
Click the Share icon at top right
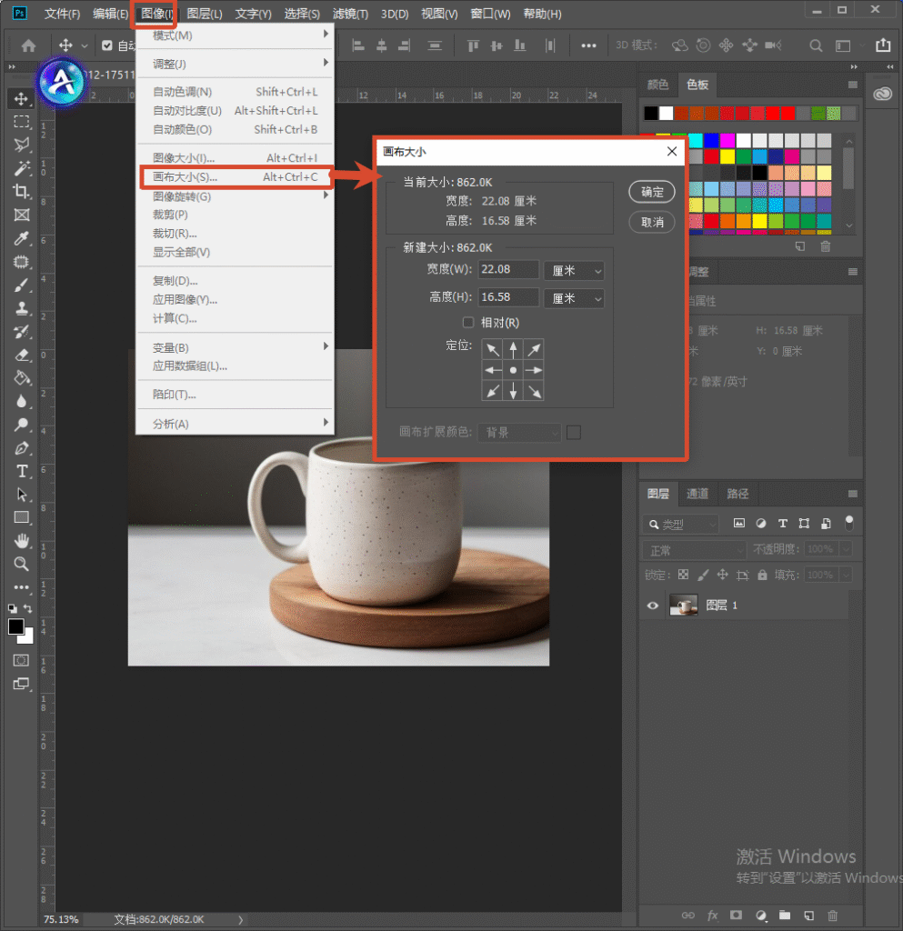[883, 45]
